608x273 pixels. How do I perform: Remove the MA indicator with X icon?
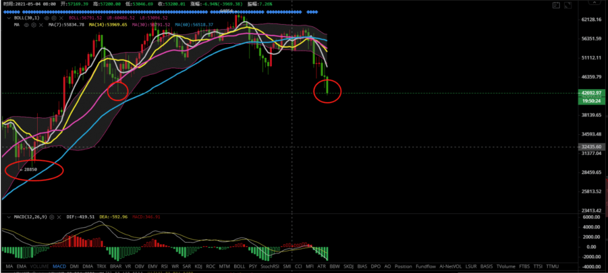(x=41, y=25)
